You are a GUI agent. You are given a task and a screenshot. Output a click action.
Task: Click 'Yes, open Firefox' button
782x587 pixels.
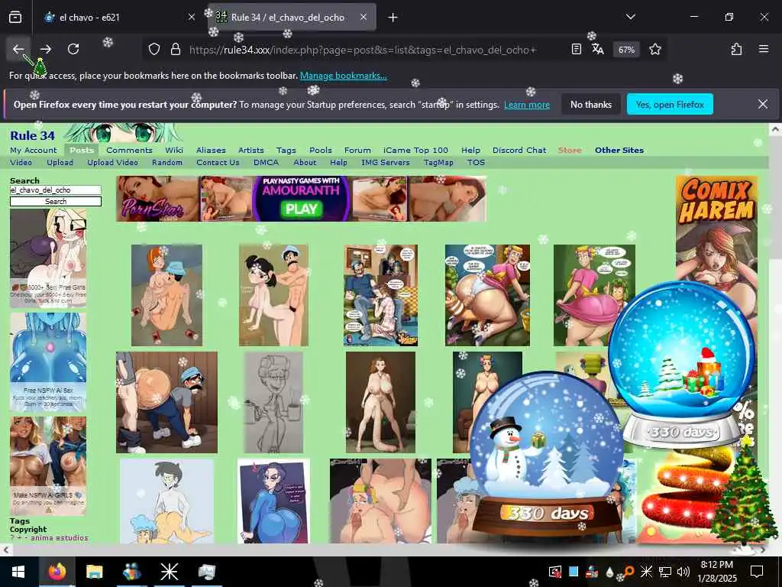(x=670, y=104)
